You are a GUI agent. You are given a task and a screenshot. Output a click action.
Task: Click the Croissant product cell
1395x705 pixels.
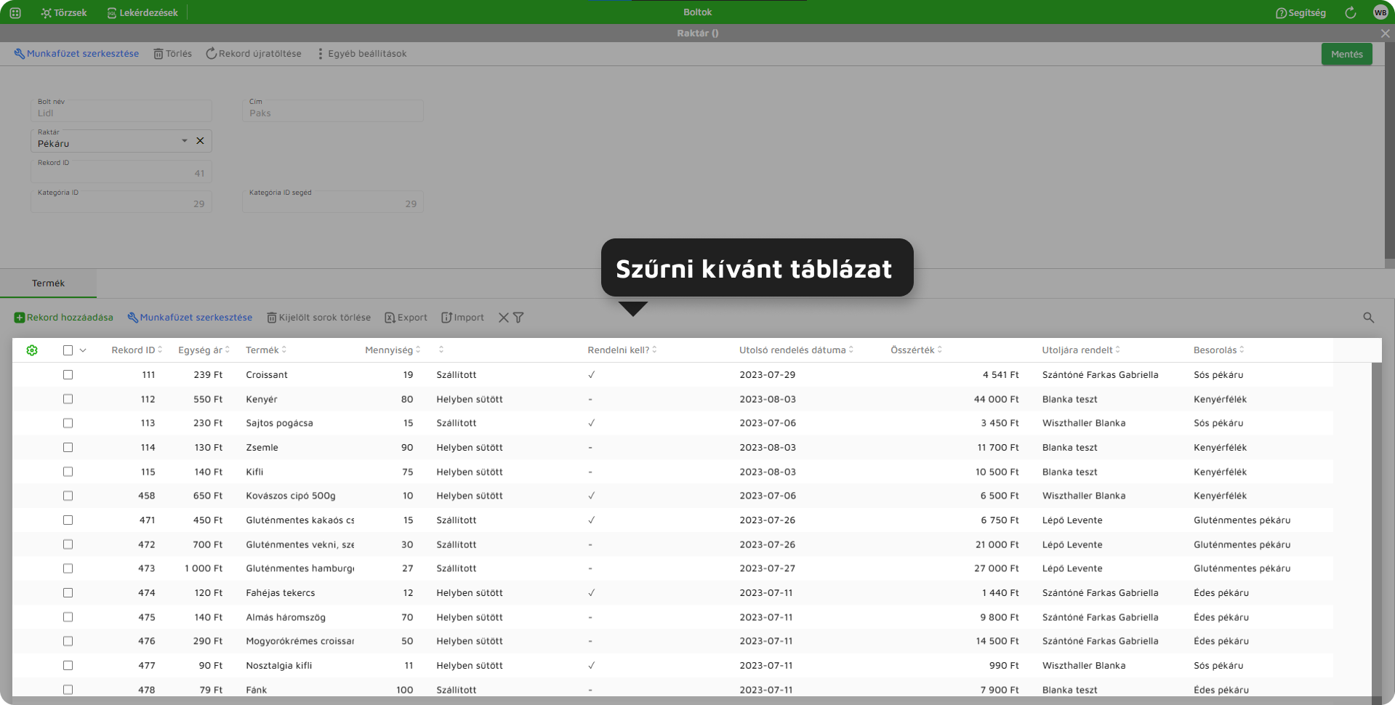267,375
